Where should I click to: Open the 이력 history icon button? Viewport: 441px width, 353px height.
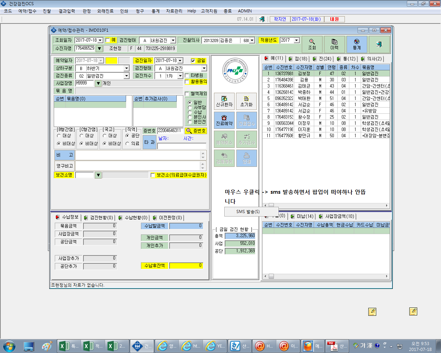coord(335,44)
